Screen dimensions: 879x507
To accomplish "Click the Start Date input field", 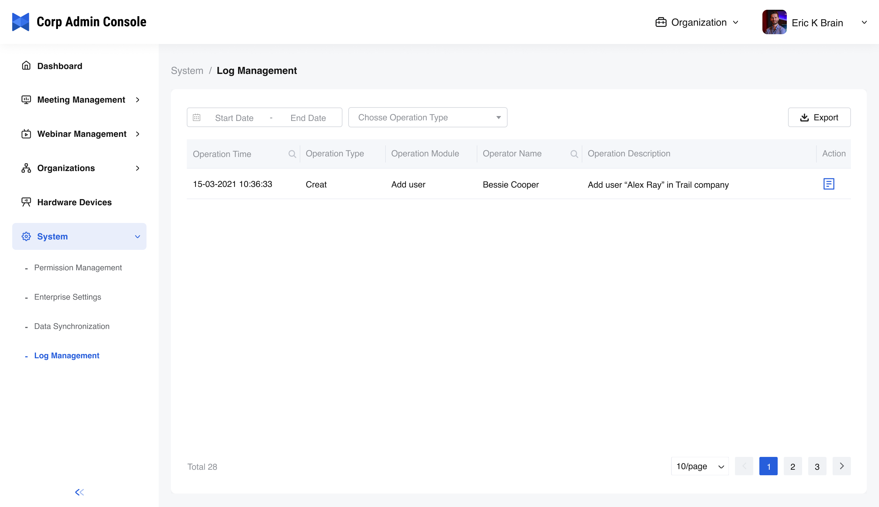I will 234,118.
